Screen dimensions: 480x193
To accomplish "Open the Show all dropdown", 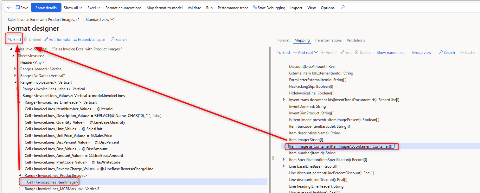I will coord(73,8).
